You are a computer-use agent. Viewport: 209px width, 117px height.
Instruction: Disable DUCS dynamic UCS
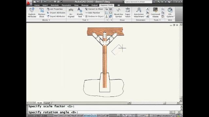[94, 116]
